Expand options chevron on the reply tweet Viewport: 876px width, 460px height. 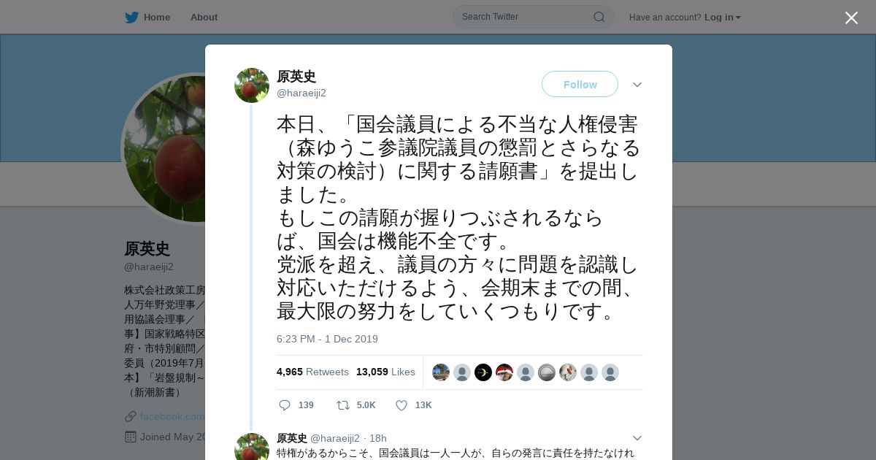click(637, 438)
